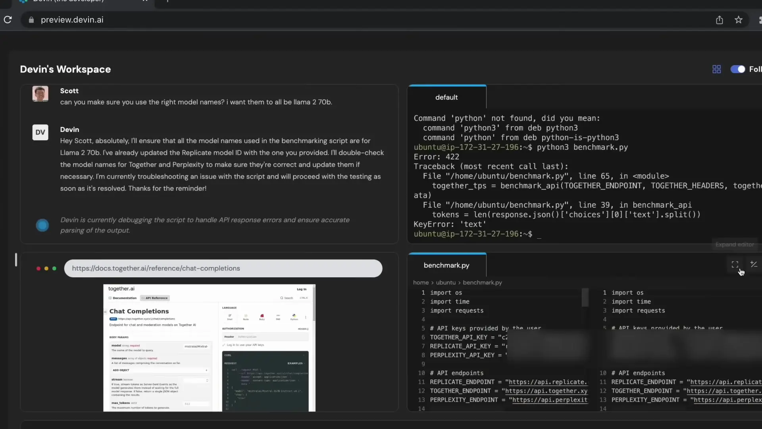Click the red window dot in Devin's browser
The image size is (762, 429).
(x=38, y=269)
